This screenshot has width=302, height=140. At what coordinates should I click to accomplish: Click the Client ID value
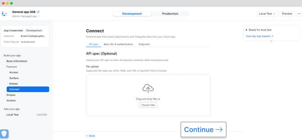(33, 36)
